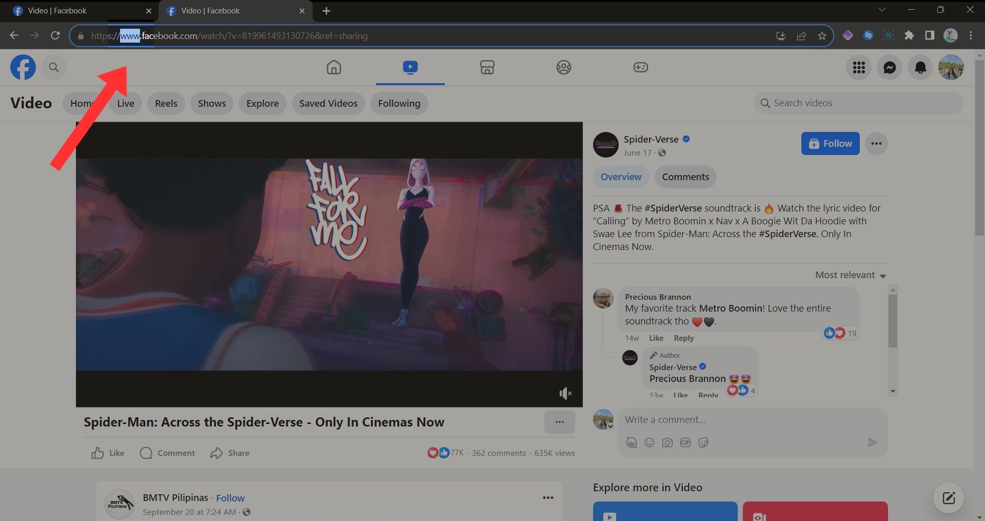Unmute the video with speaker icon

(565, 393)
